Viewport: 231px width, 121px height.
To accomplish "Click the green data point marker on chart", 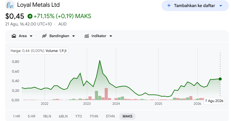I will (220, 79).
